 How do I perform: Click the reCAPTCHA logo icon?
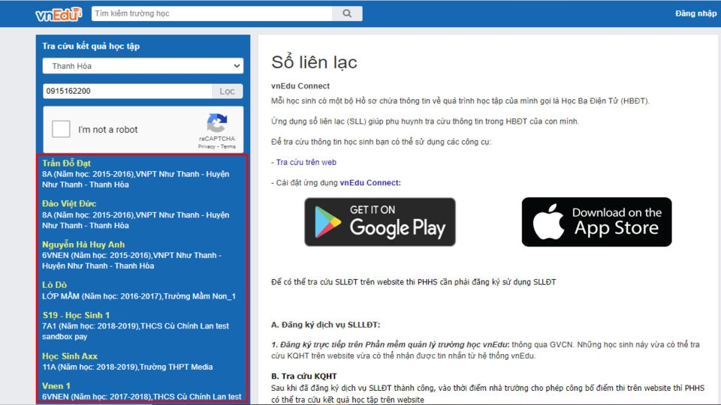[217, 122]
